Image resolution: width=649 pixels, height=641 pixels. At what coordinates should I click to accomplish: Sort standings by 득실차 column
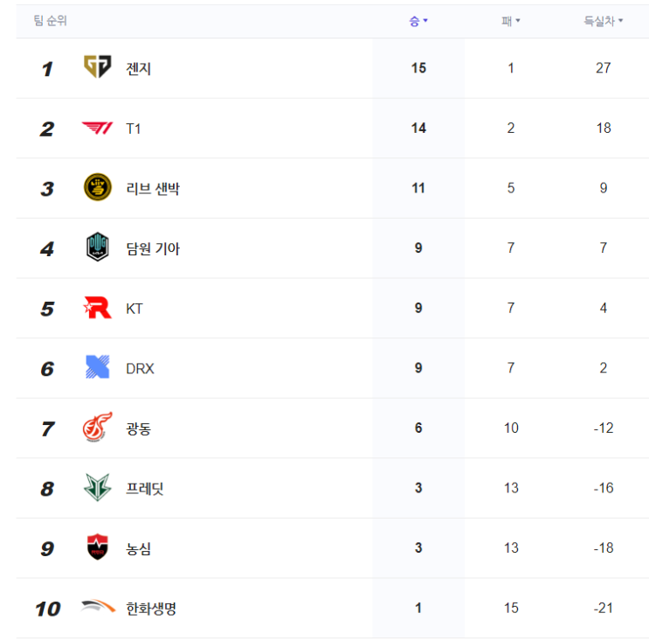pyautogui.click(x=603, y=21)
